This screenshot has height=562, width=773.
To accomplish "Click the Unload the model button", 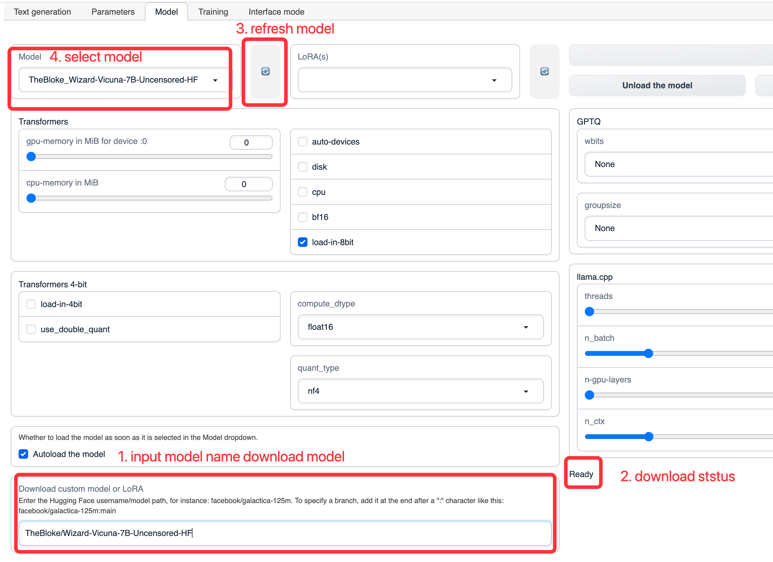I will click(657, 85).
